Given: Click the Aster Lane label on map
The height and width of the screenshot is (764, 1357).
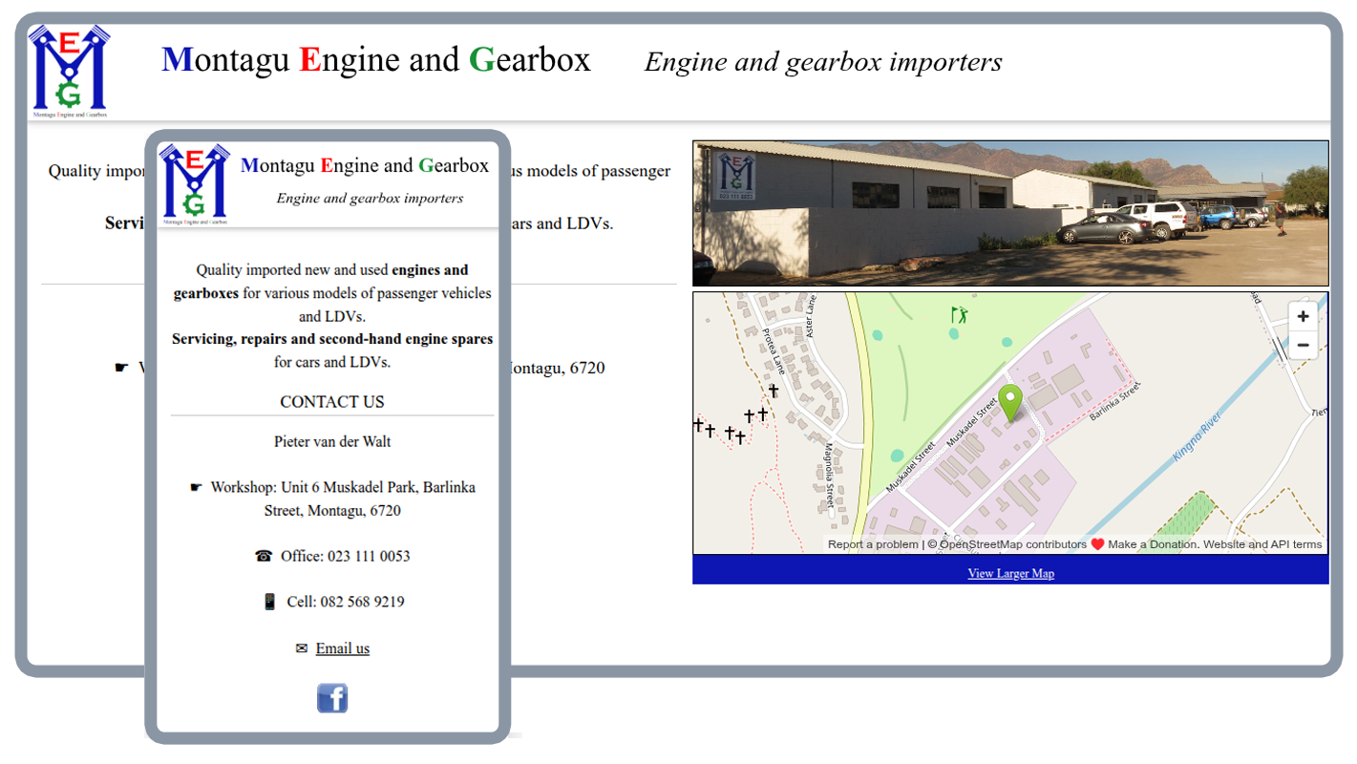Looking at the screenshot, I should [x=812, y=316].
